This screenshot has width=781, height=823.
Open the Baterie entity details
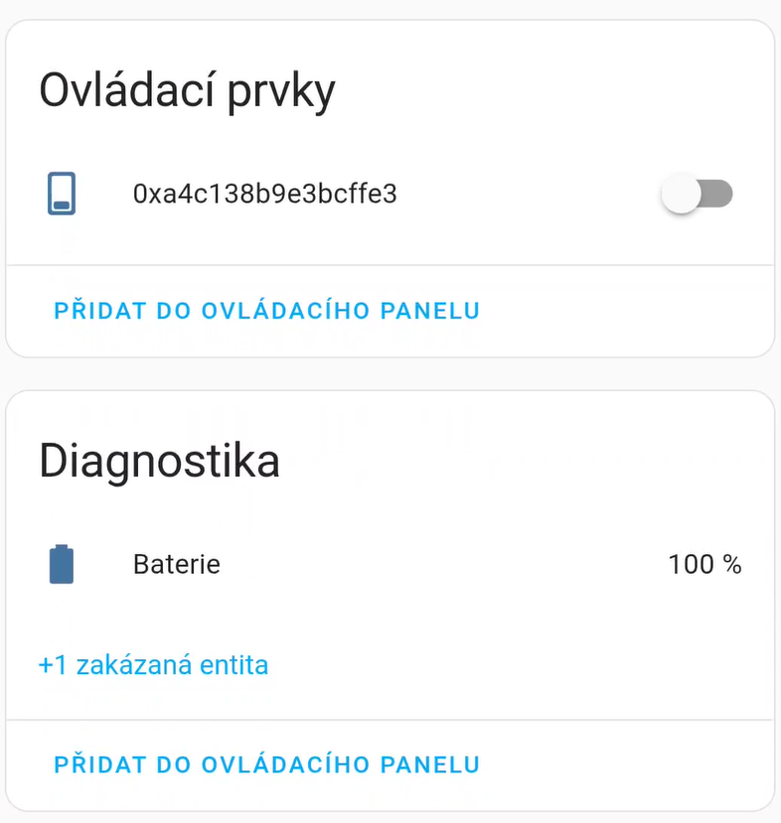(x=176, y=564)
